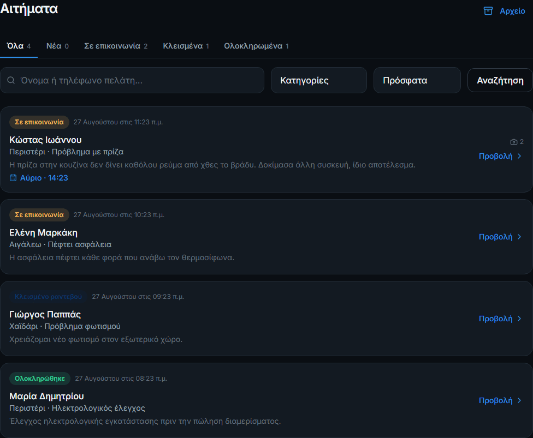Viewport: 533px width, 438px height.
Task: Open Προβολή for Γιώργος Παππάς
Action: (496, 319)
